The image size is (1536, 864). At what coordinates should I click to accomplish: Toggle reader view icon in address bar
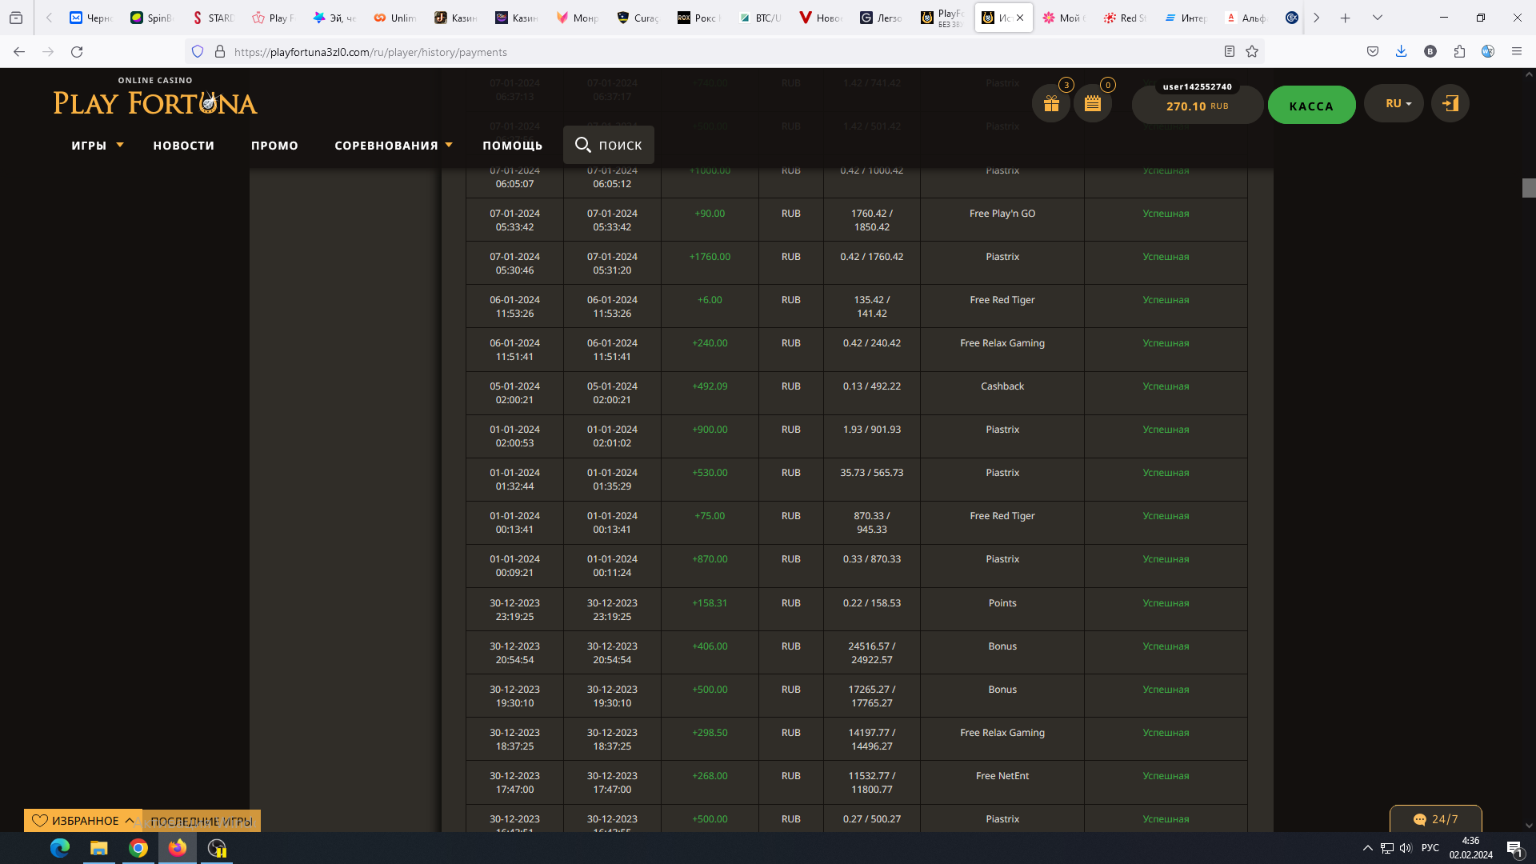1230,52
